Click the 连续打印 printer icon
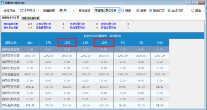This screenshot has height=110, width=207. 169,10
